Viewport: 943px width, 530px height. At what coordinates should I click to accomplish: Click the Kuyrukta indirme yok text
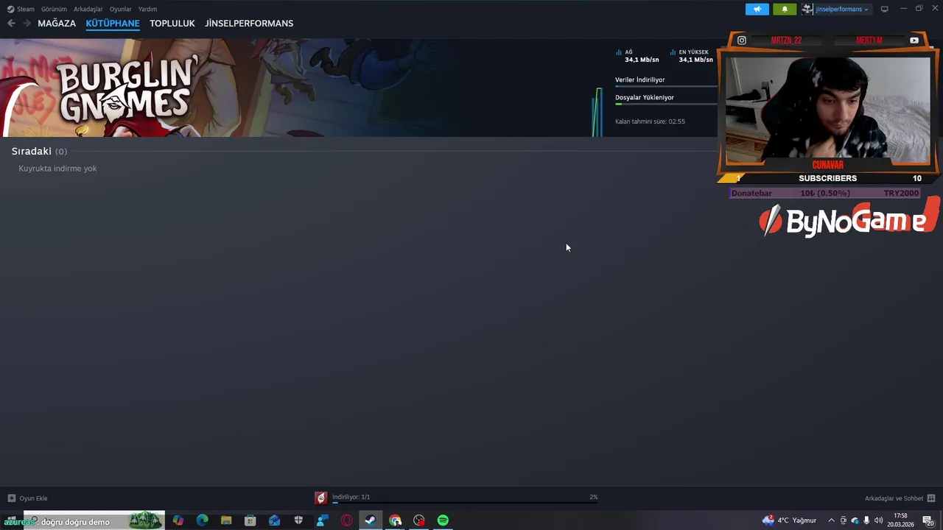tap(57, 169)
